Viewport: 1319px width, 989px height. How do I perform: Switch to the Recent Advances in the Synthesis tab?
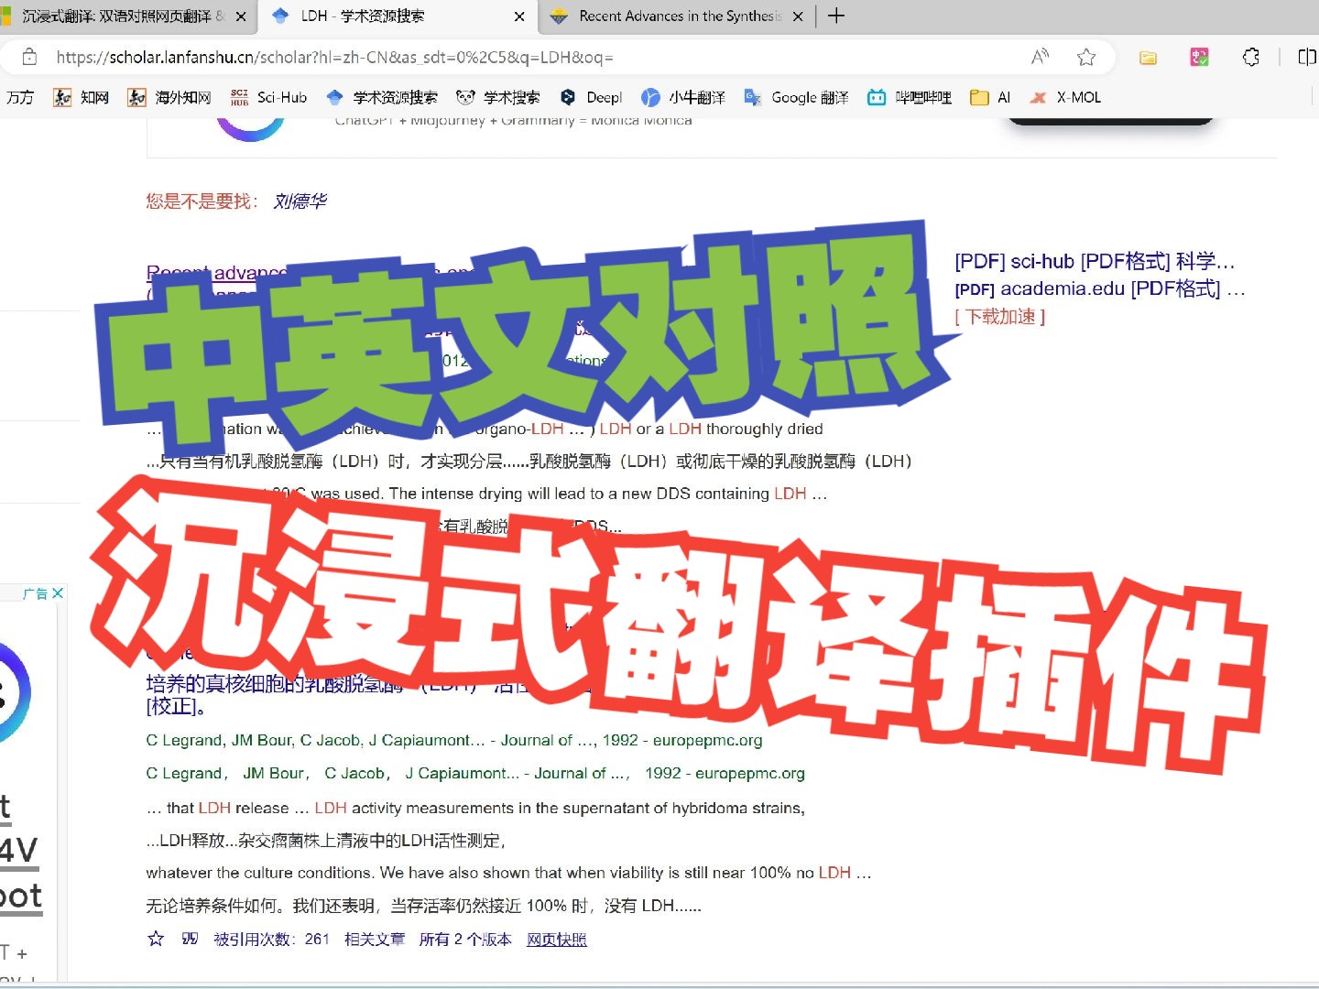[678, 16]
